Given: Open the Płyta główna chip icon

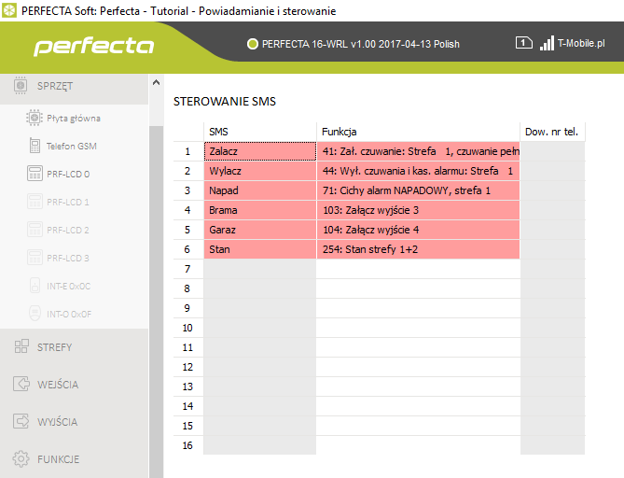Looking at the screenshot, I should pos(35,118).
